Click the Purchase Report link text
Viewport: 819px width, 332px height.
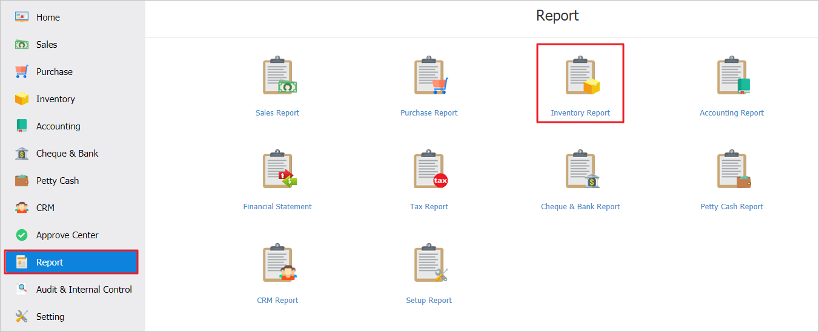pos(429,113)
